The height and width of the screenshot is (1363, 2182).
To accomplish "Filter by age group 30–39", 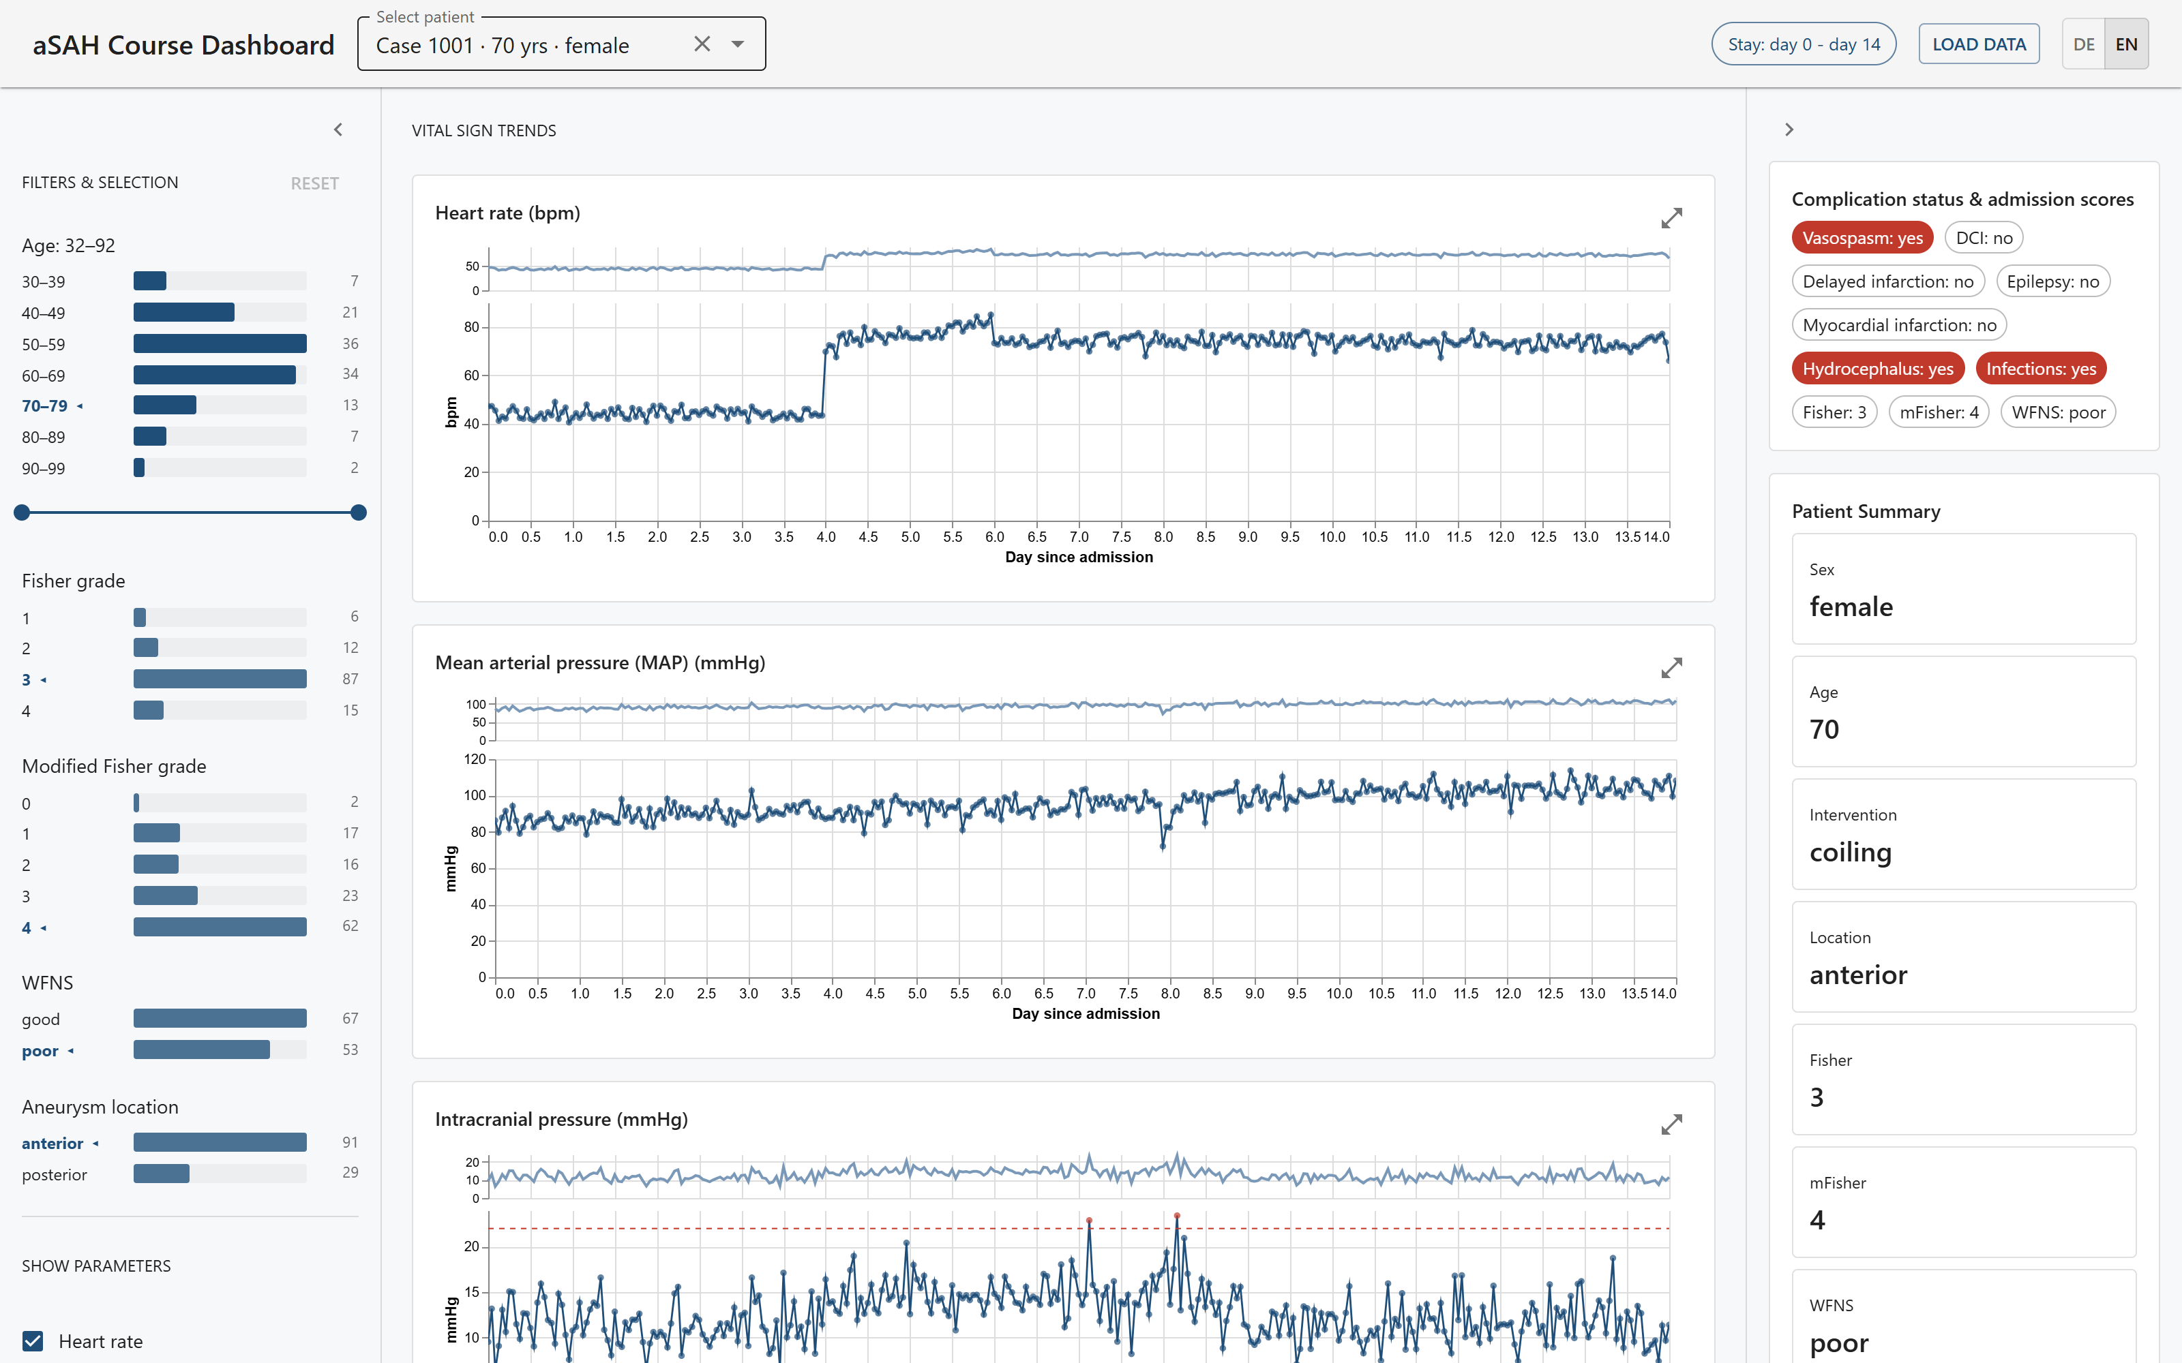I will click(190, 281).
